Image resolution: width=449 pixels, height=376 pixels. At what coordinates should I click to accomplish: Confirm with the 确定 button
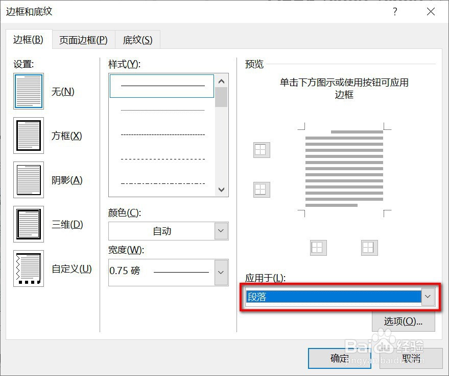[339, 358]
